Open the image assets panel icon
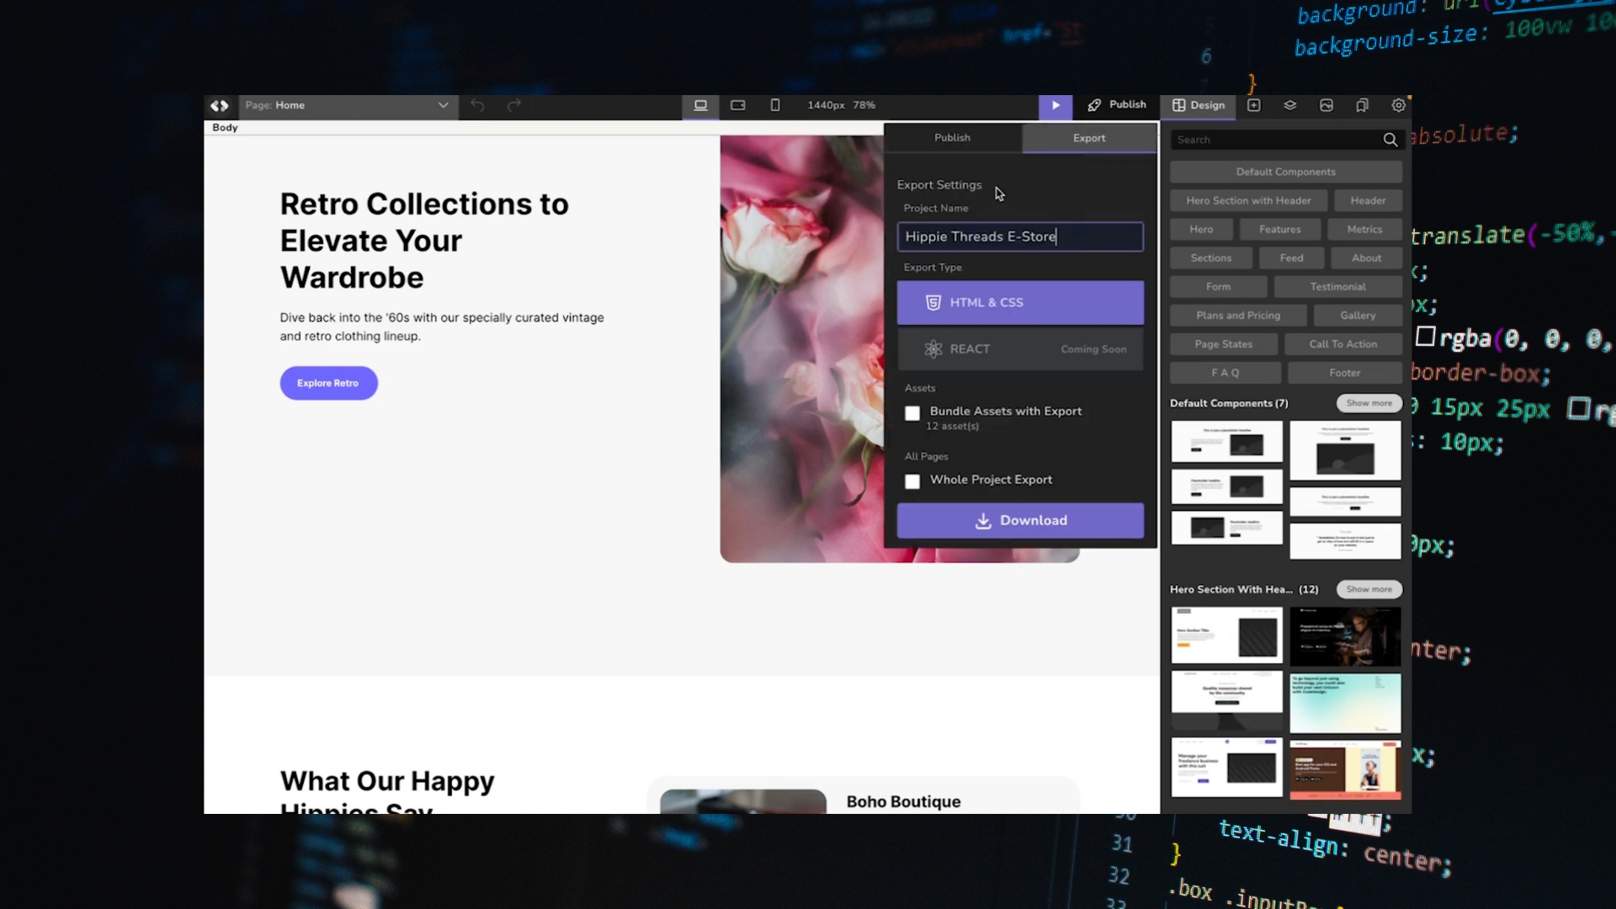Screen dimensions: 1616x909 coord(1326,105)
